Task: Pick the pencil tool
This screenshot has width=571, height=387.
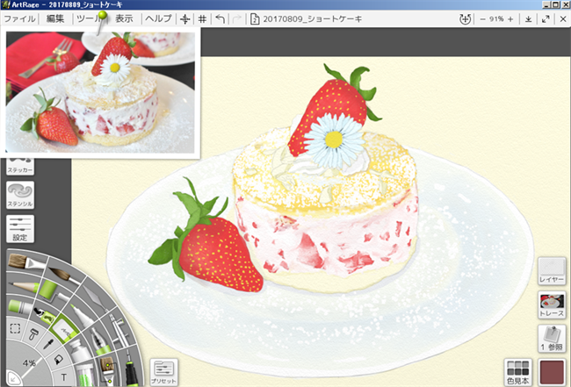Action: 22,286
